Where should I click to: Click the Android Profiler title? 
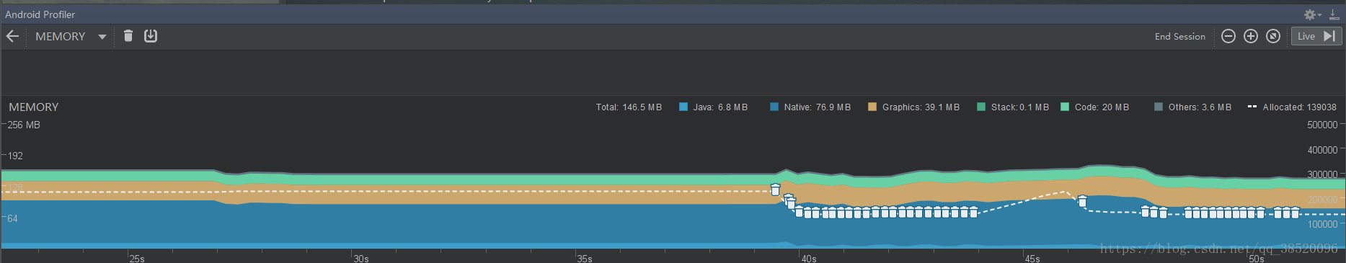[40, 14]
